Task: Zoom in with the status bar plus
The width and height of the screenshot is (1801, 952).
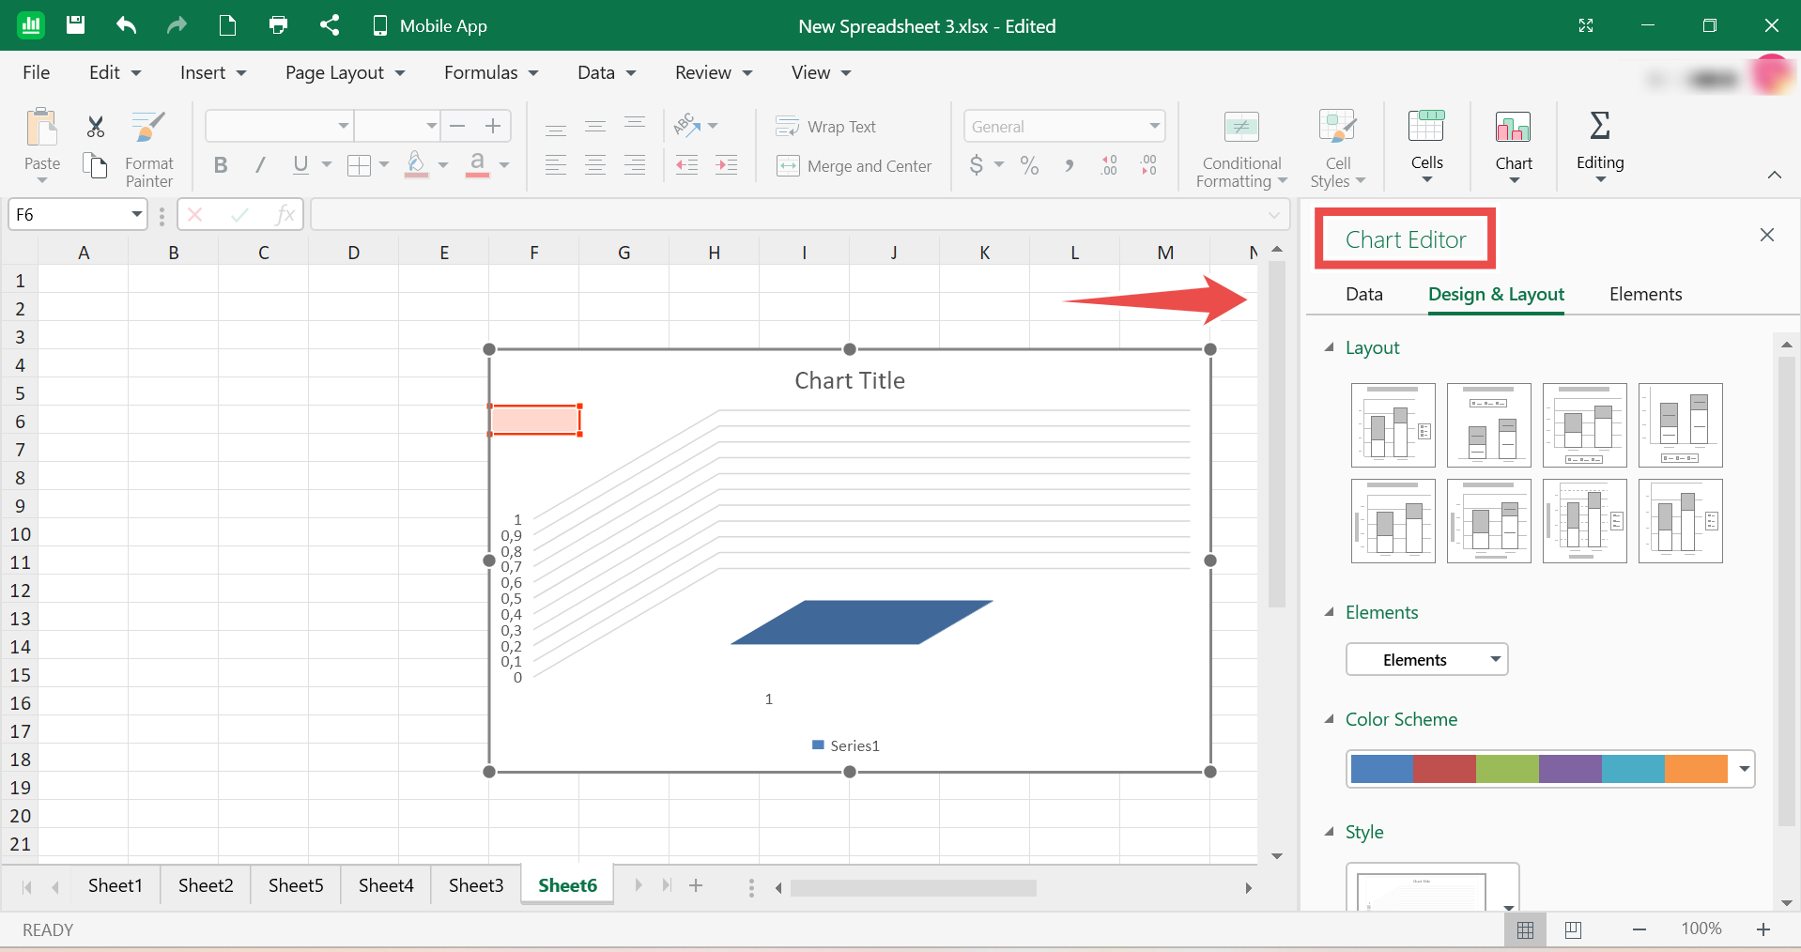Action: pyautogui.click(x=1763, y=929)
